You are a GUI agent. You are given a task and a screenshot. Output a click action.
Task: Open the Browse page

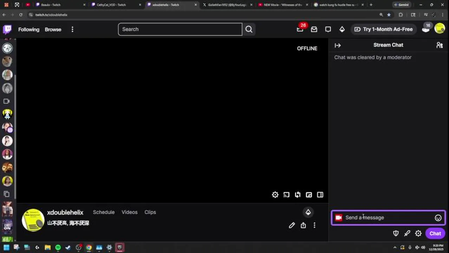point(53,30)
